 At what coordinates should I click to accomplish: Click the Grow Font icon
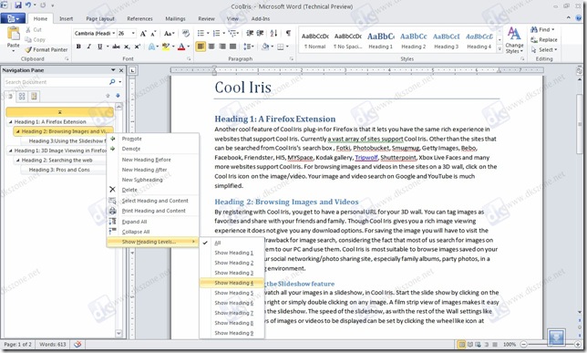click(x=143, y=34)
